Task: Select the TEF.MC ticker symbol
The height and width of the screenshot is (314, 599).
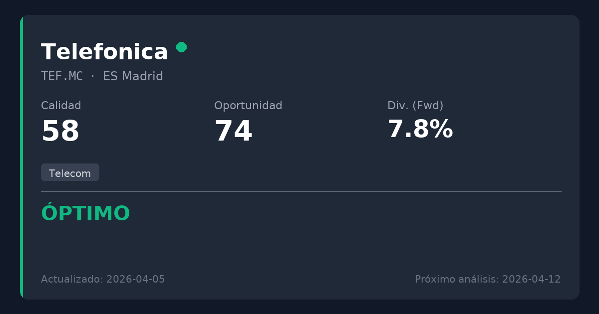Action: 62,76
